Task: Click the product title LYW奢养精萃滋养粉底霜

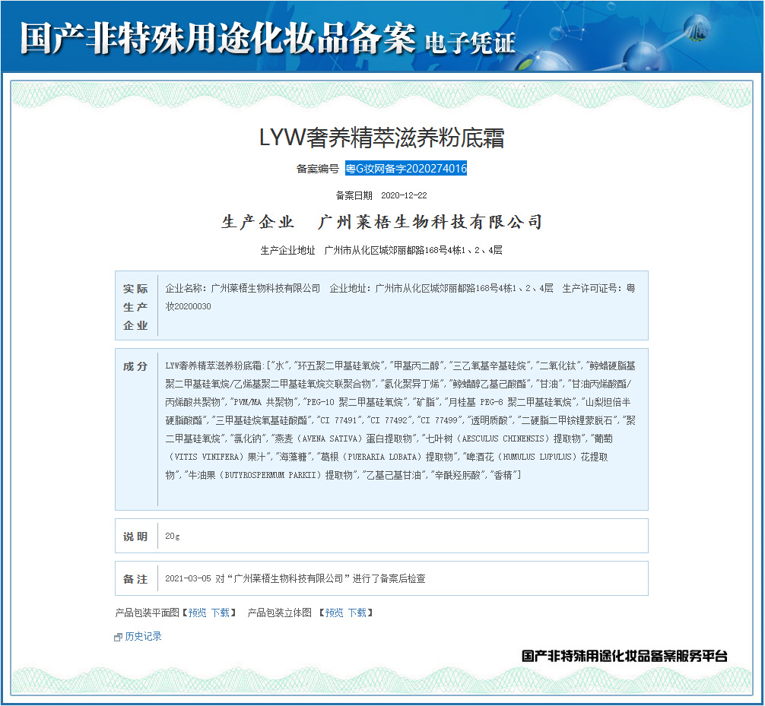Action: 382,138
